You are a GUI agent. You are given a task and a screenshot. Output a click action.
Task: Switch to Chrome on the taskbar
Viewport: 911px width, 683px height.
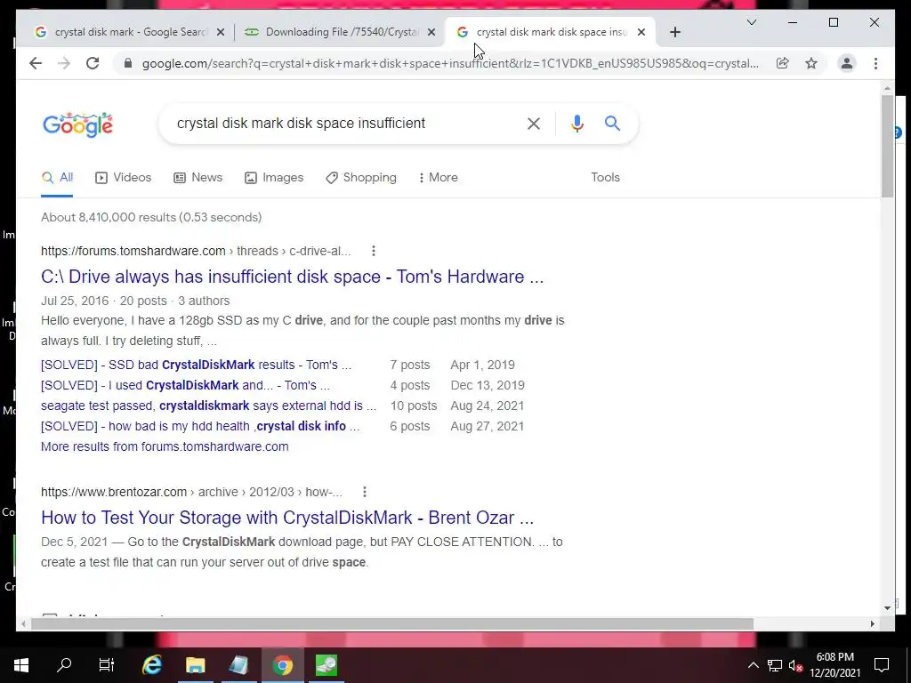pos(282,665)
